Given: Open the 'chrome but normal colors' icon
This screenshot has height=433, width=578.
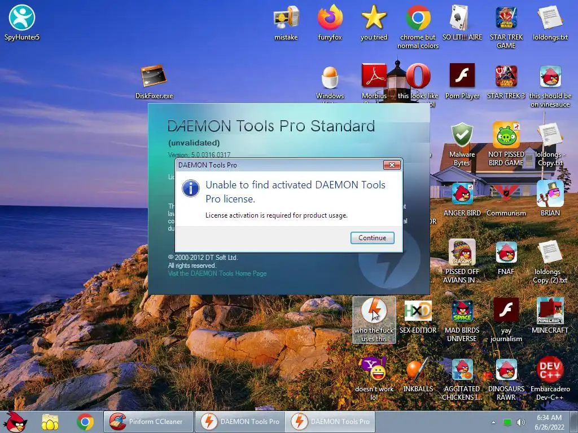Looking at the screenshot, I should pos(418,26).
